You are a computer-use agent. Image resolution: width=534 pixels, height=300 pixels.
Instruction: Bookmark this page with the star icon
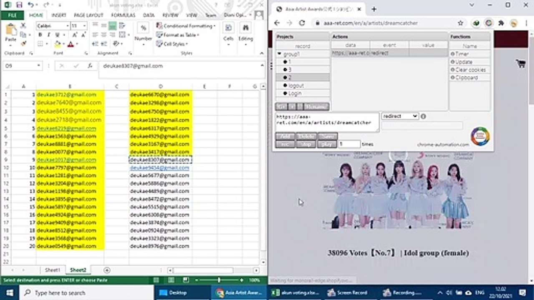pos(461,23)
